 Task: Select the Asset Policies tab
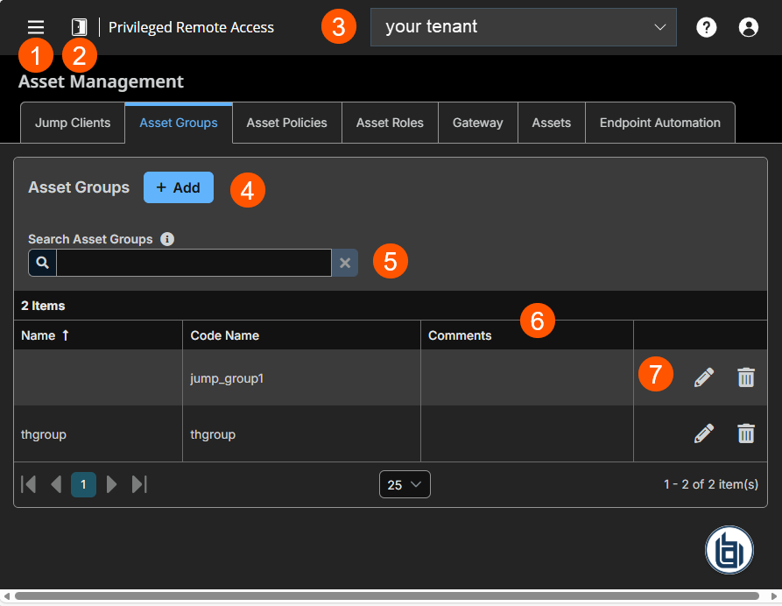[x=286, y=123]
